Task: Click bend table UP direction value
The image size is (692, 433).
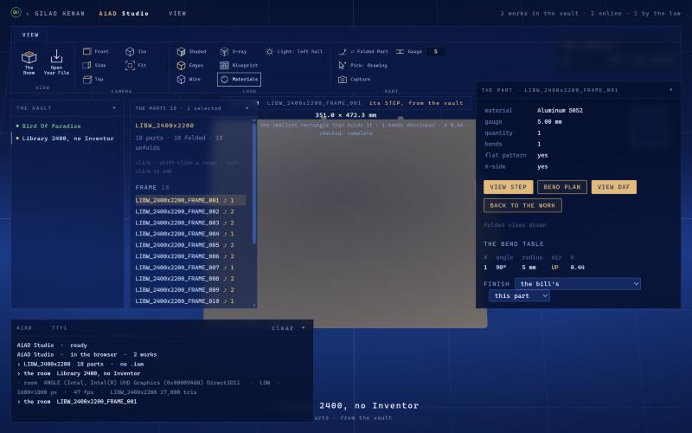Action: pos(554,268)
